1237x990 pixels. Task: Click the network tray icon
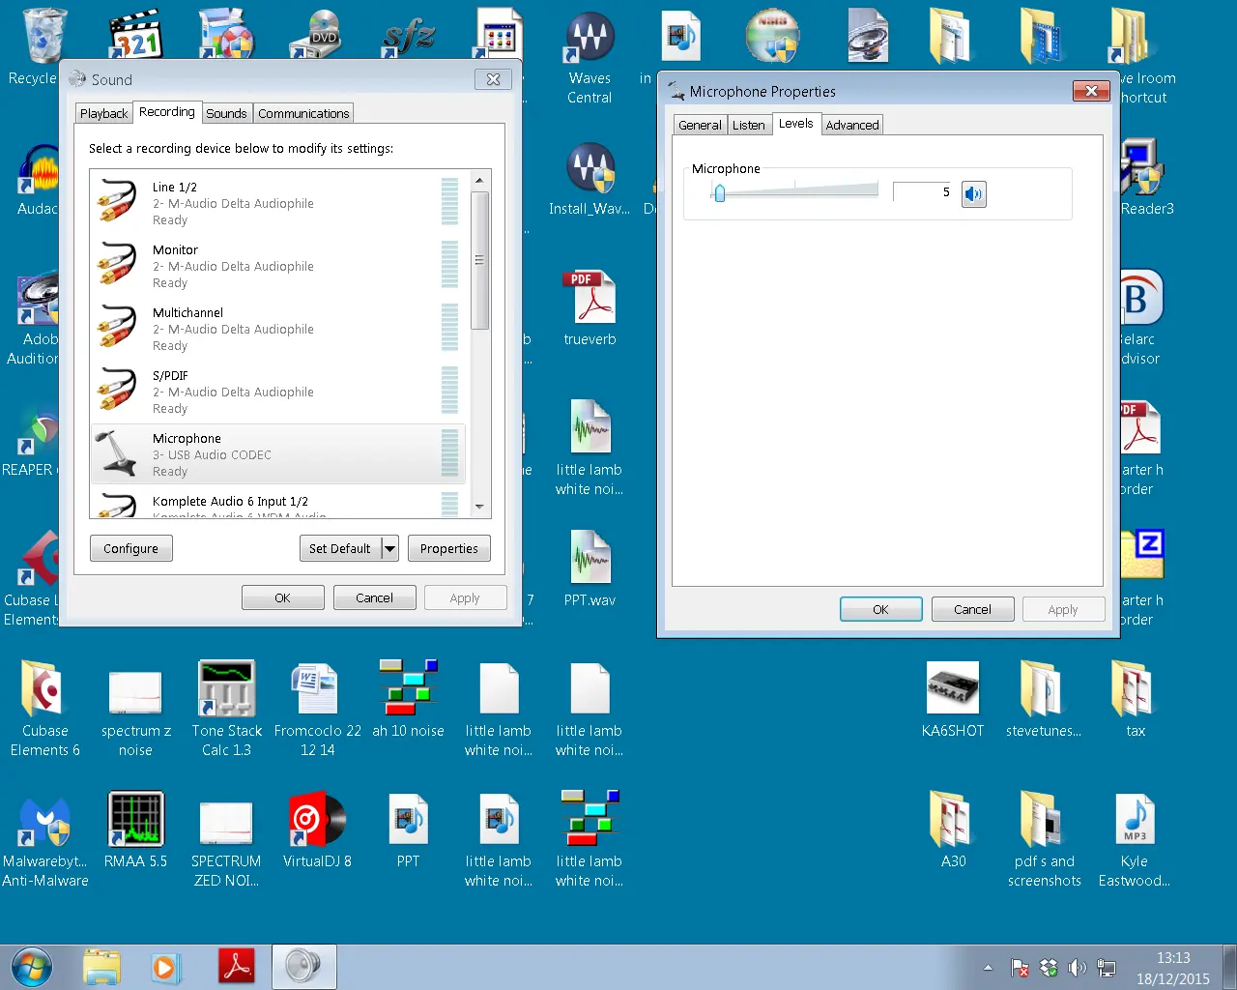1107,968
